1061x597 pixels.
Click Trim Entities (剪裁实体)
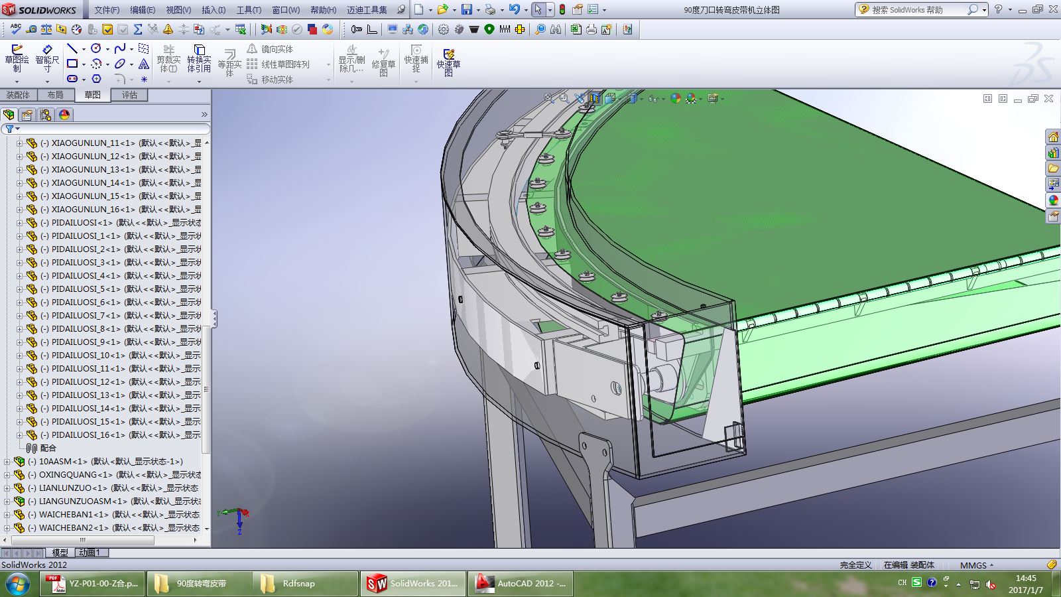[168, 58]
